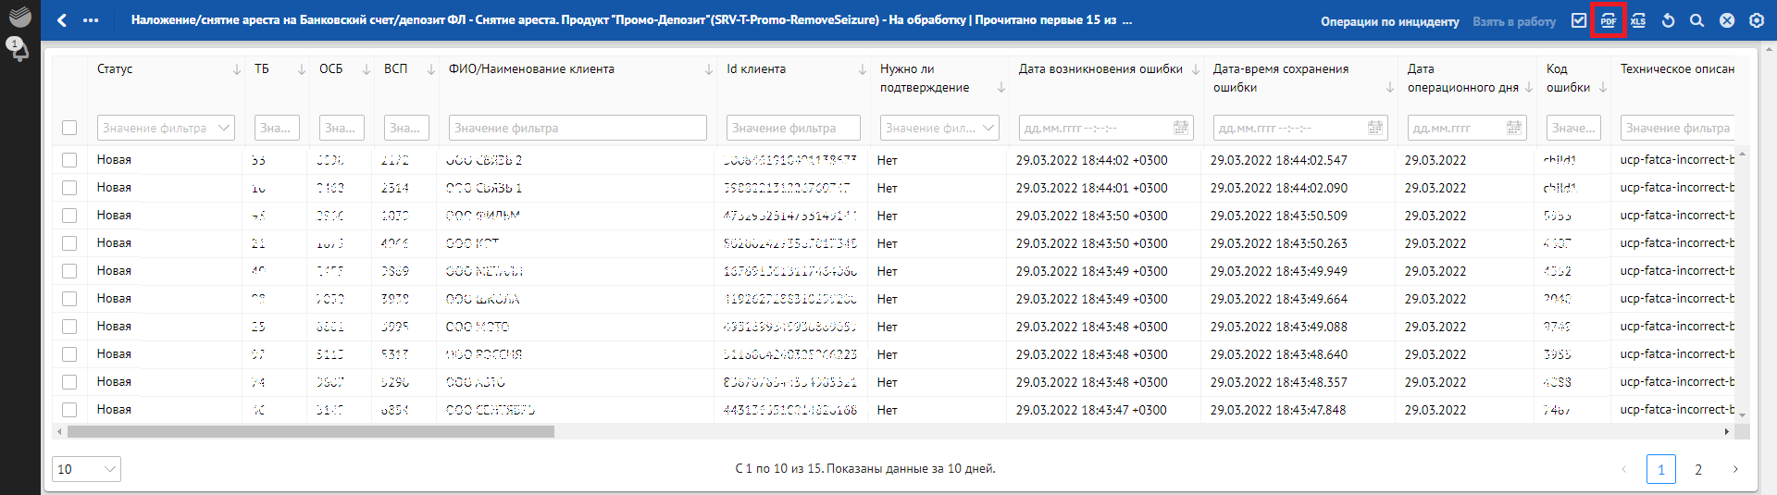Viewport: 1777px width, 495px height.
Task: Go back using the left chevron
Action: [x=62, y=20]
